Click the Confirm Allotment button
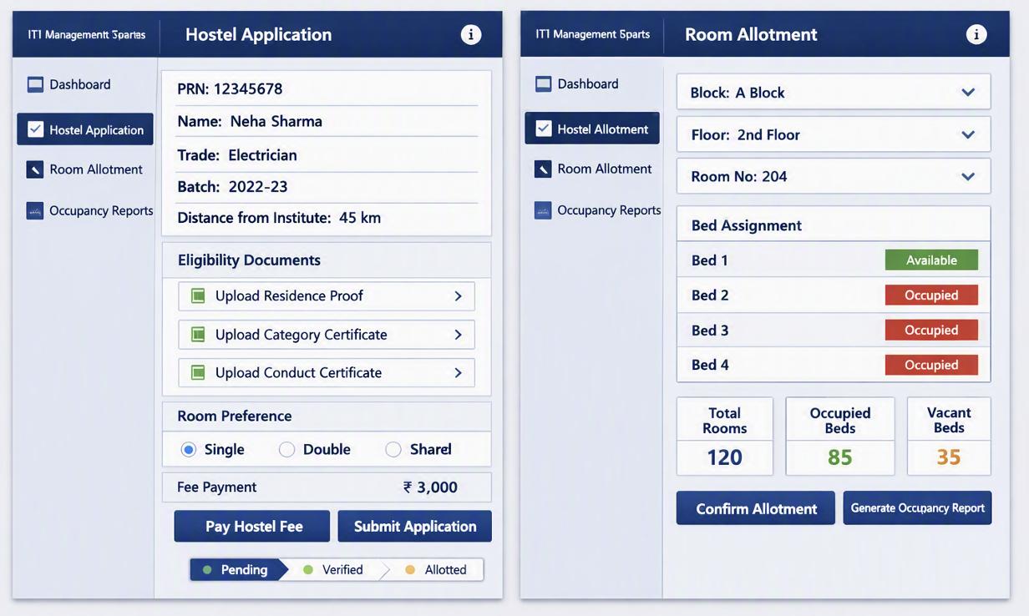Screen dimensions: 1029x616 [x=756, y=508]
